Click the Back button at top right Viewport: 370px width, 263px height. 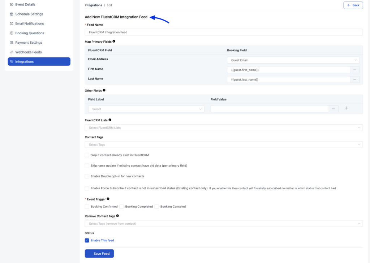353,5
